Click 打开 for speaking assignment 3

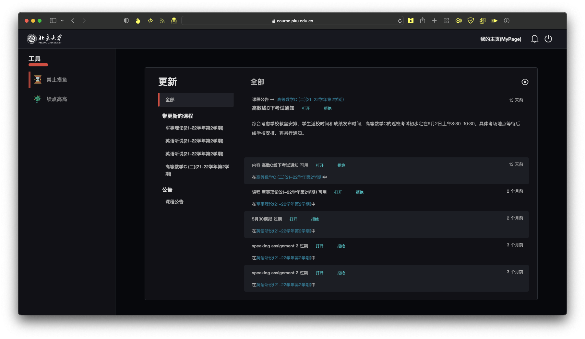(320, 246)
